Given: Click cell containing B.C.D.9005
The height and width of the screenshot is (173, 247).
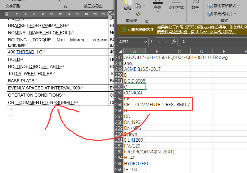Looking at the screenshot, I should [135, 81].
